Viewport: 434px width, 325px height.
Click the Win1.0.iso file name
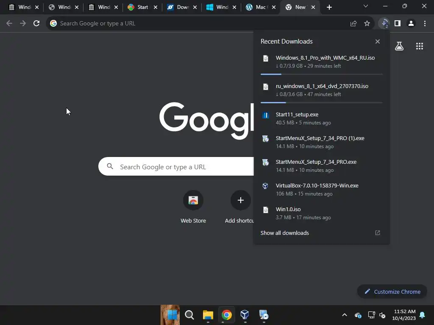pos(288,209)
